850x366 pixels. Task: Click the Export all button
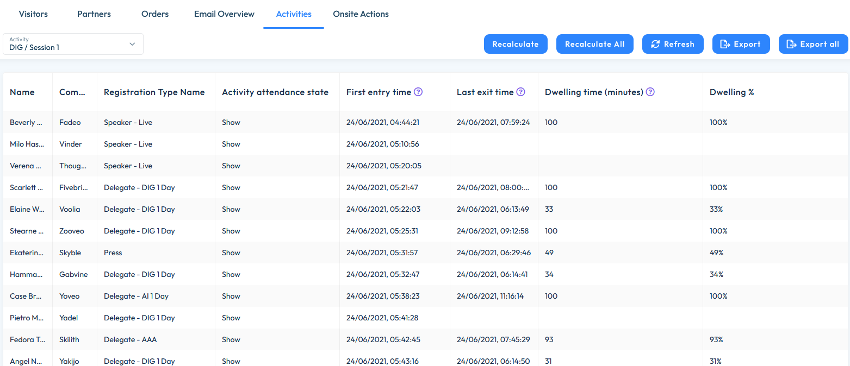[x=813, y=44]
